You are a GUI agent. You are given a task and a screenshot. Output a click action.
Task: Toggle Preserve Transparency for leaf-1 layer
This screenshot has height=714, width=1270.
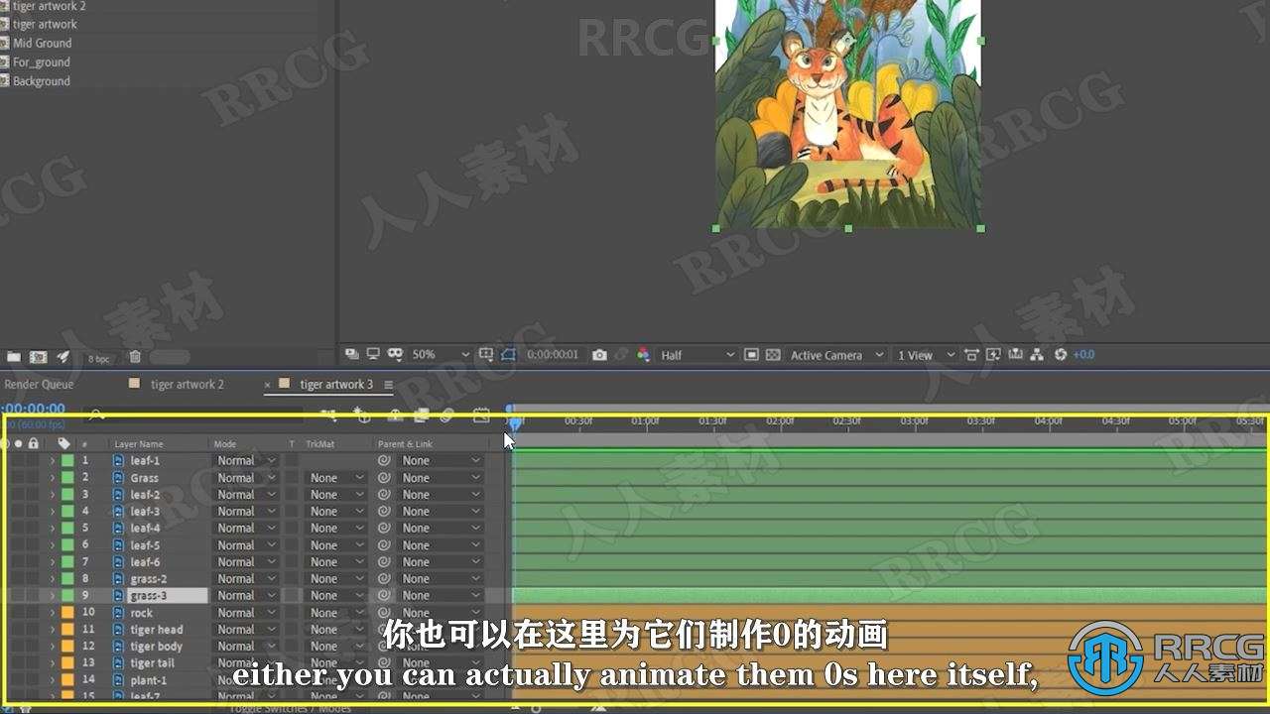point(292,460)
